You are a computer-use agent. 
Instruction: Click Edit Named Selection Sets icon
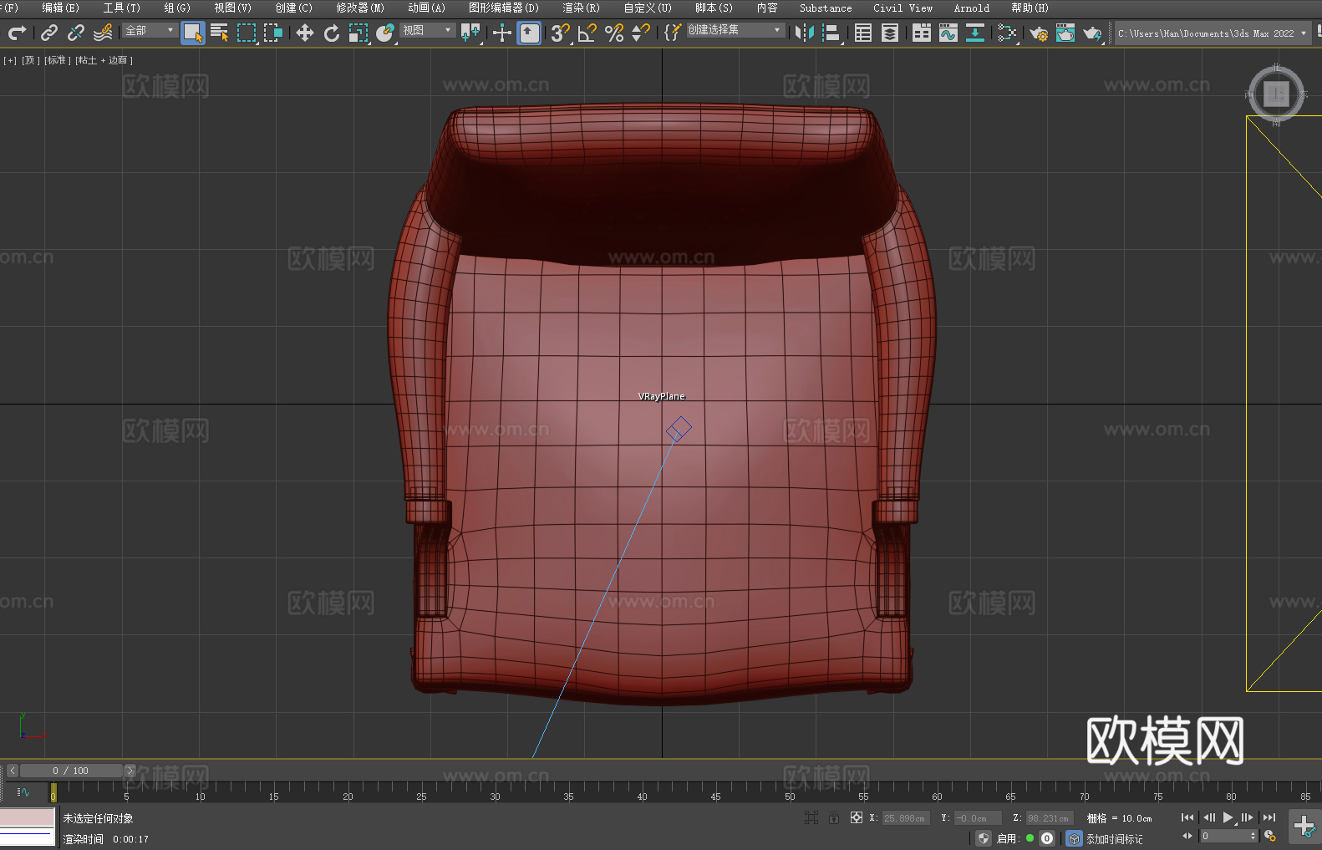[673, 33]
